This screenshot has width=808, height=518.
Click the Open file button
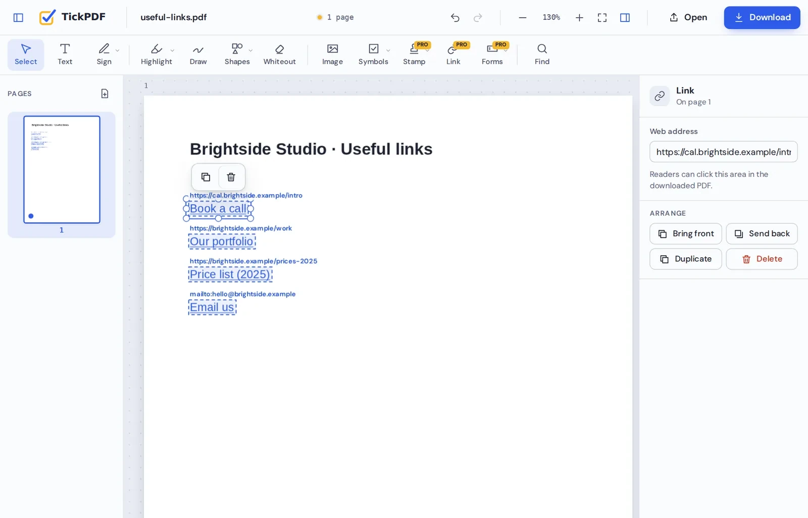coord(688,17)
